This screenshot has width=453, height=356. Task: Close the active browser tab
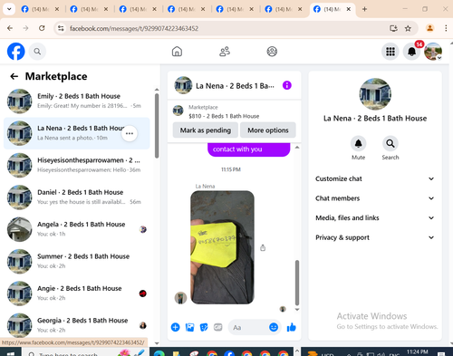click(x=349, y=9)
